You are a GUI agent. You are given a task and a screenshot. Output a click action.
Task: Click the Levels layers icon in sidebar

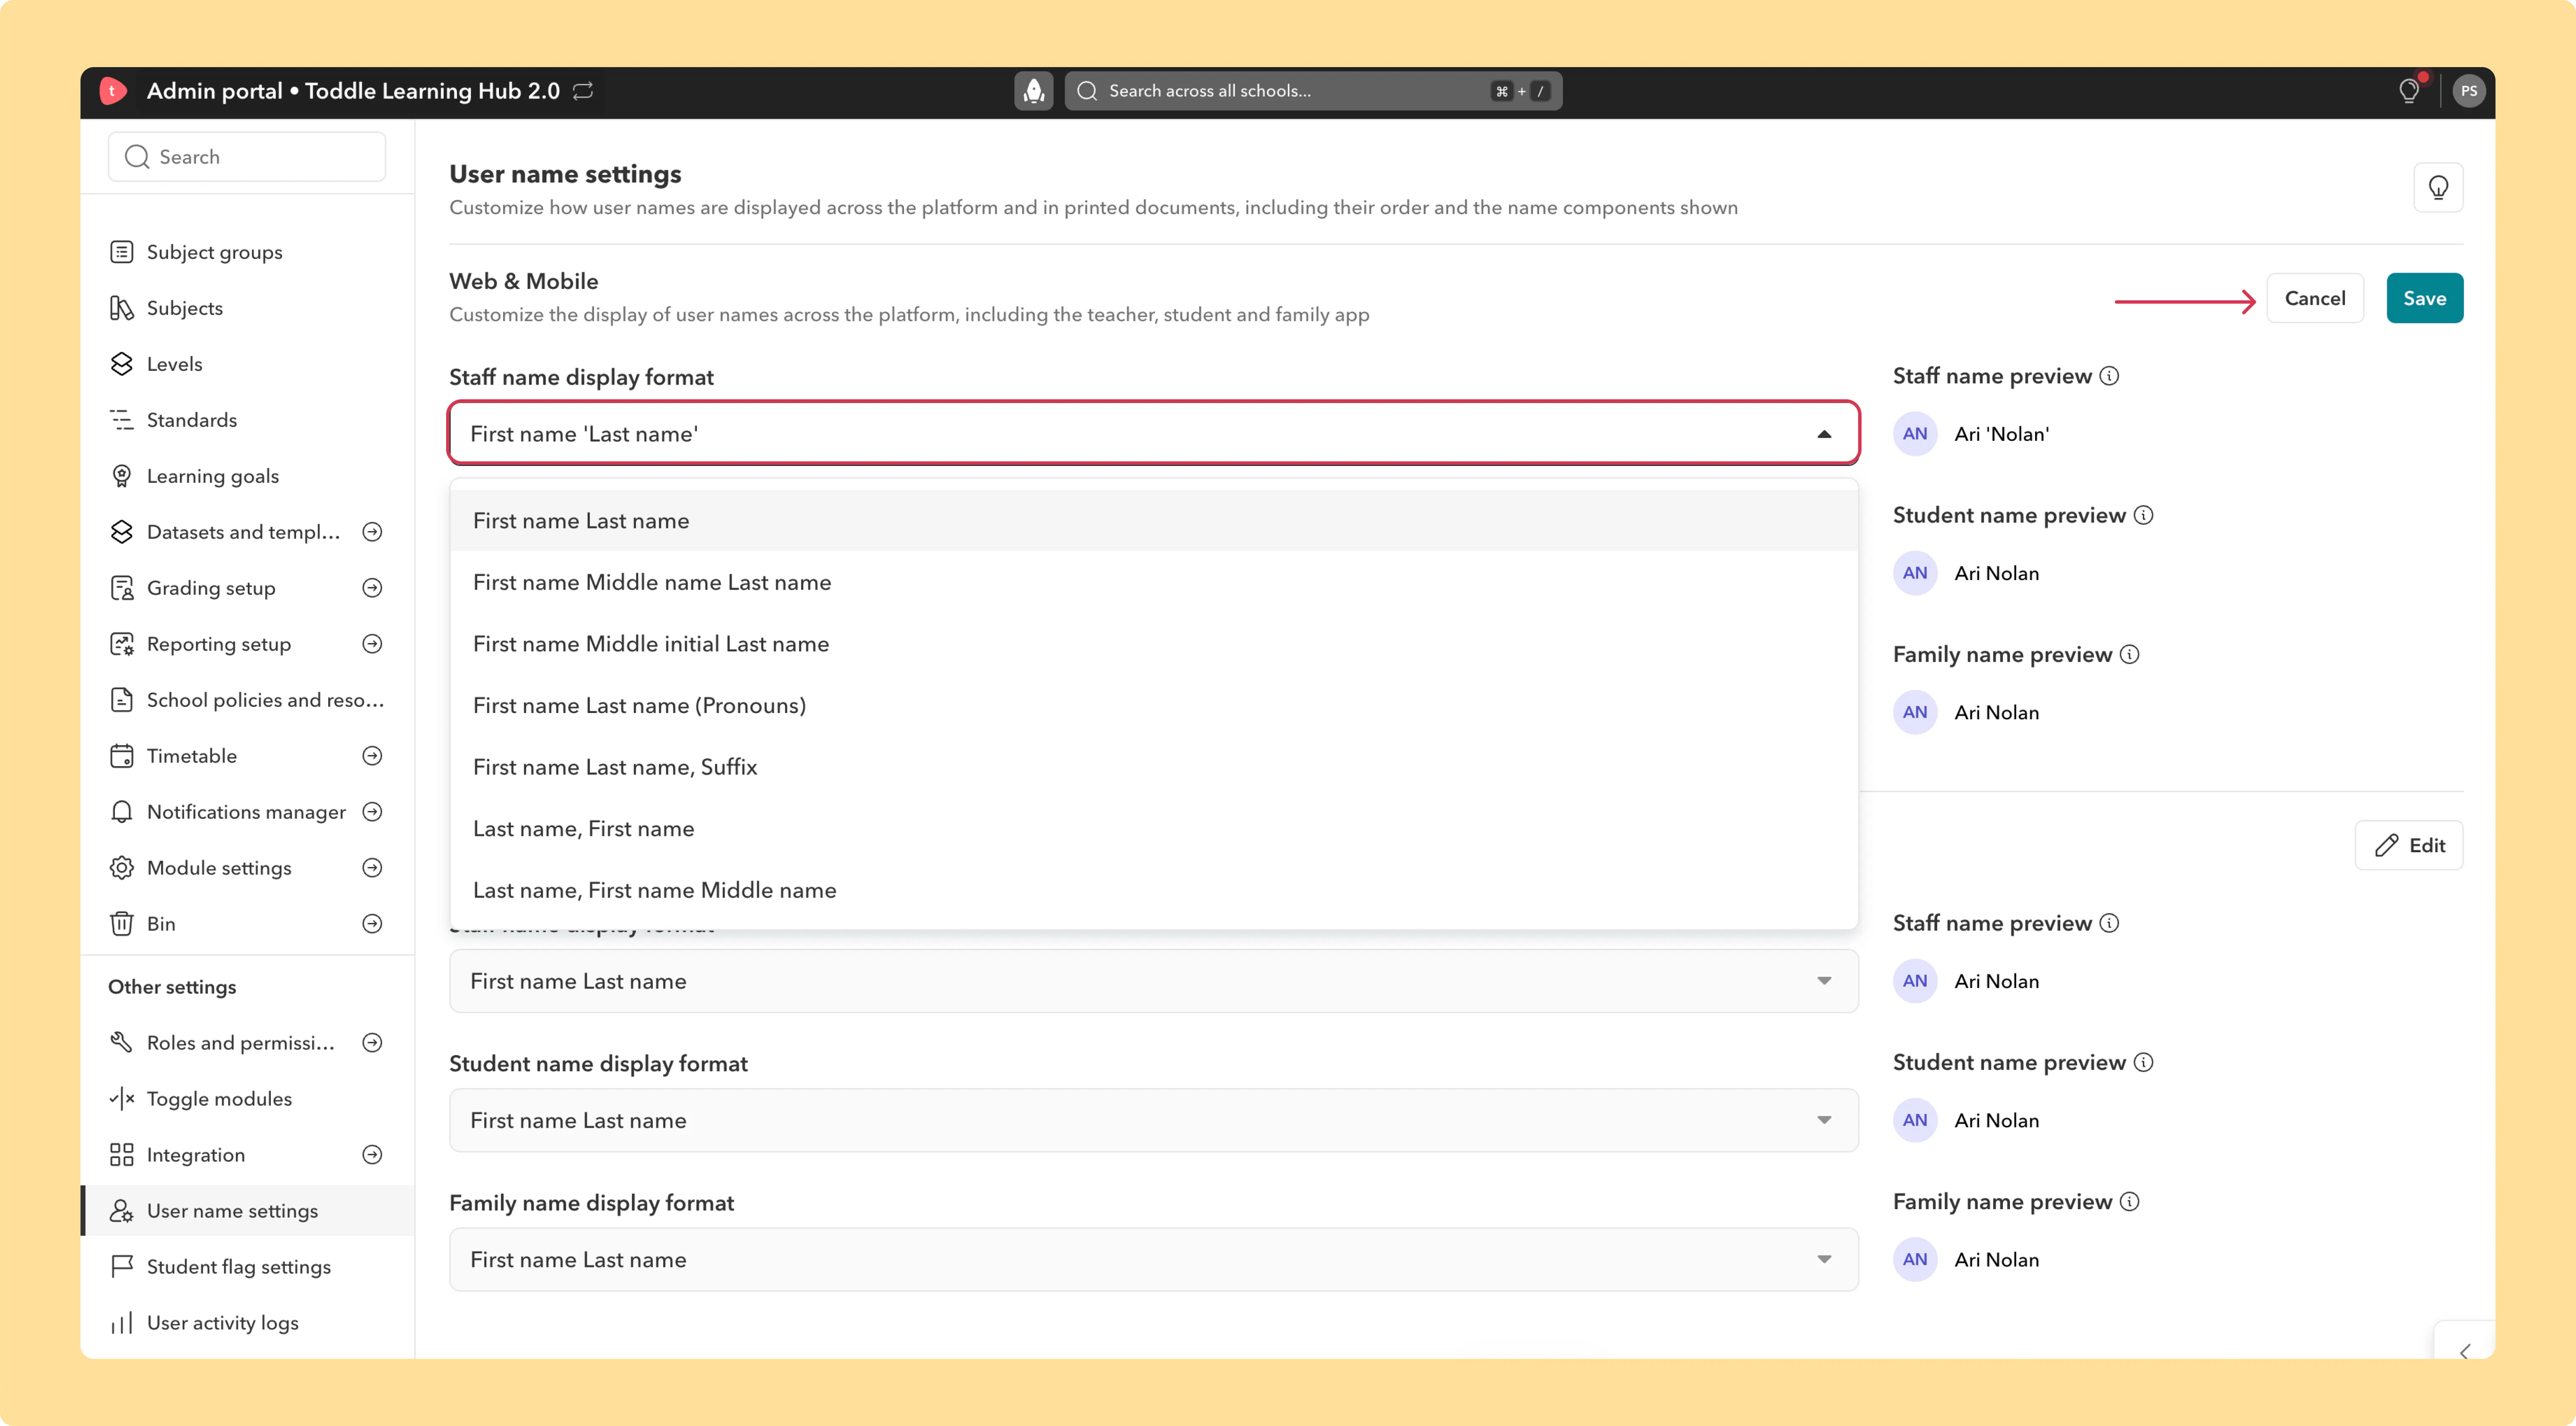(x=122, y=364)
